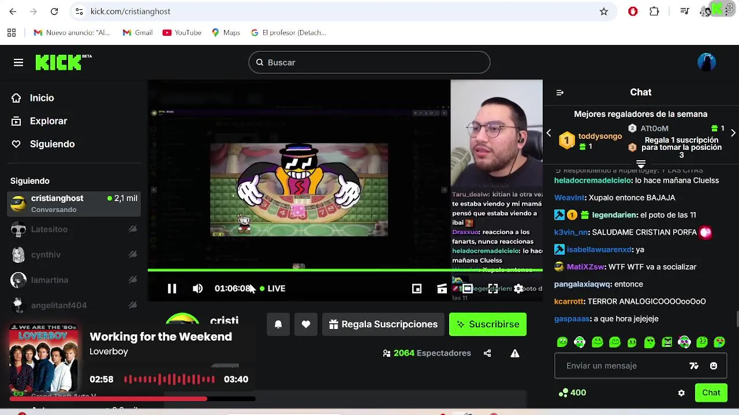Enable mini player picture-in-picture mode

coord(417,288)
